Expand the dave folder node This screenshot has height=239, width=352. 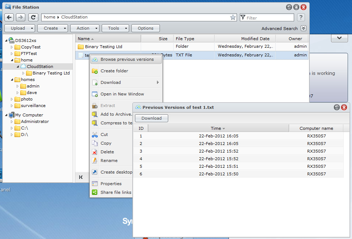coord(17,93)
